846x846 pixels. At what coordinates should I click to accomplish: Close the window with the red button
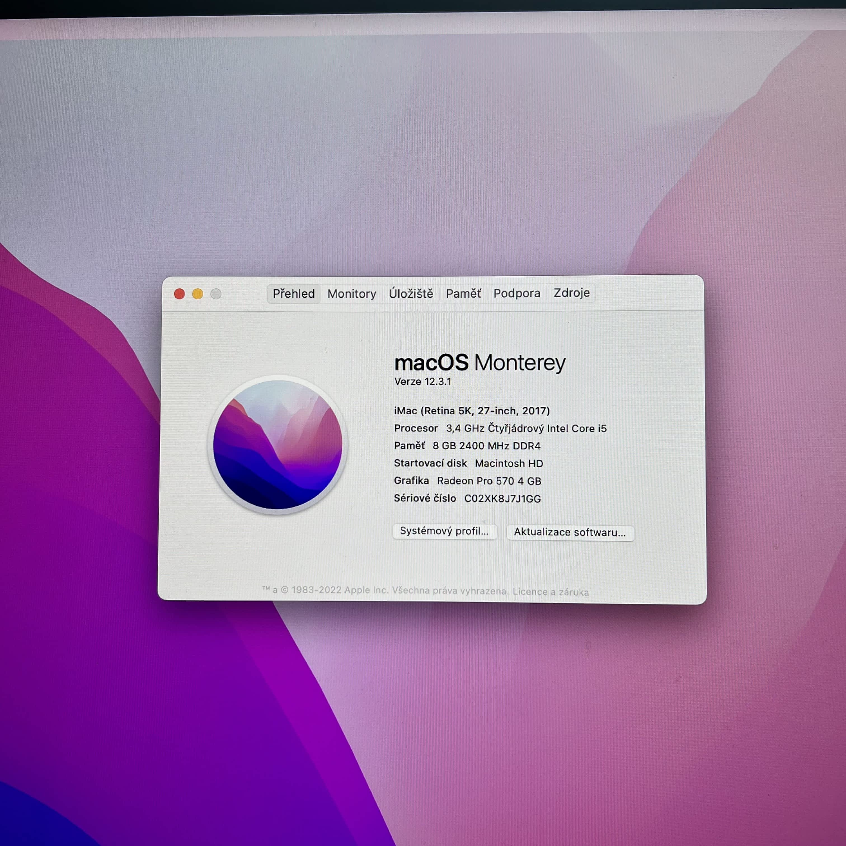click(x=179, y=294)
